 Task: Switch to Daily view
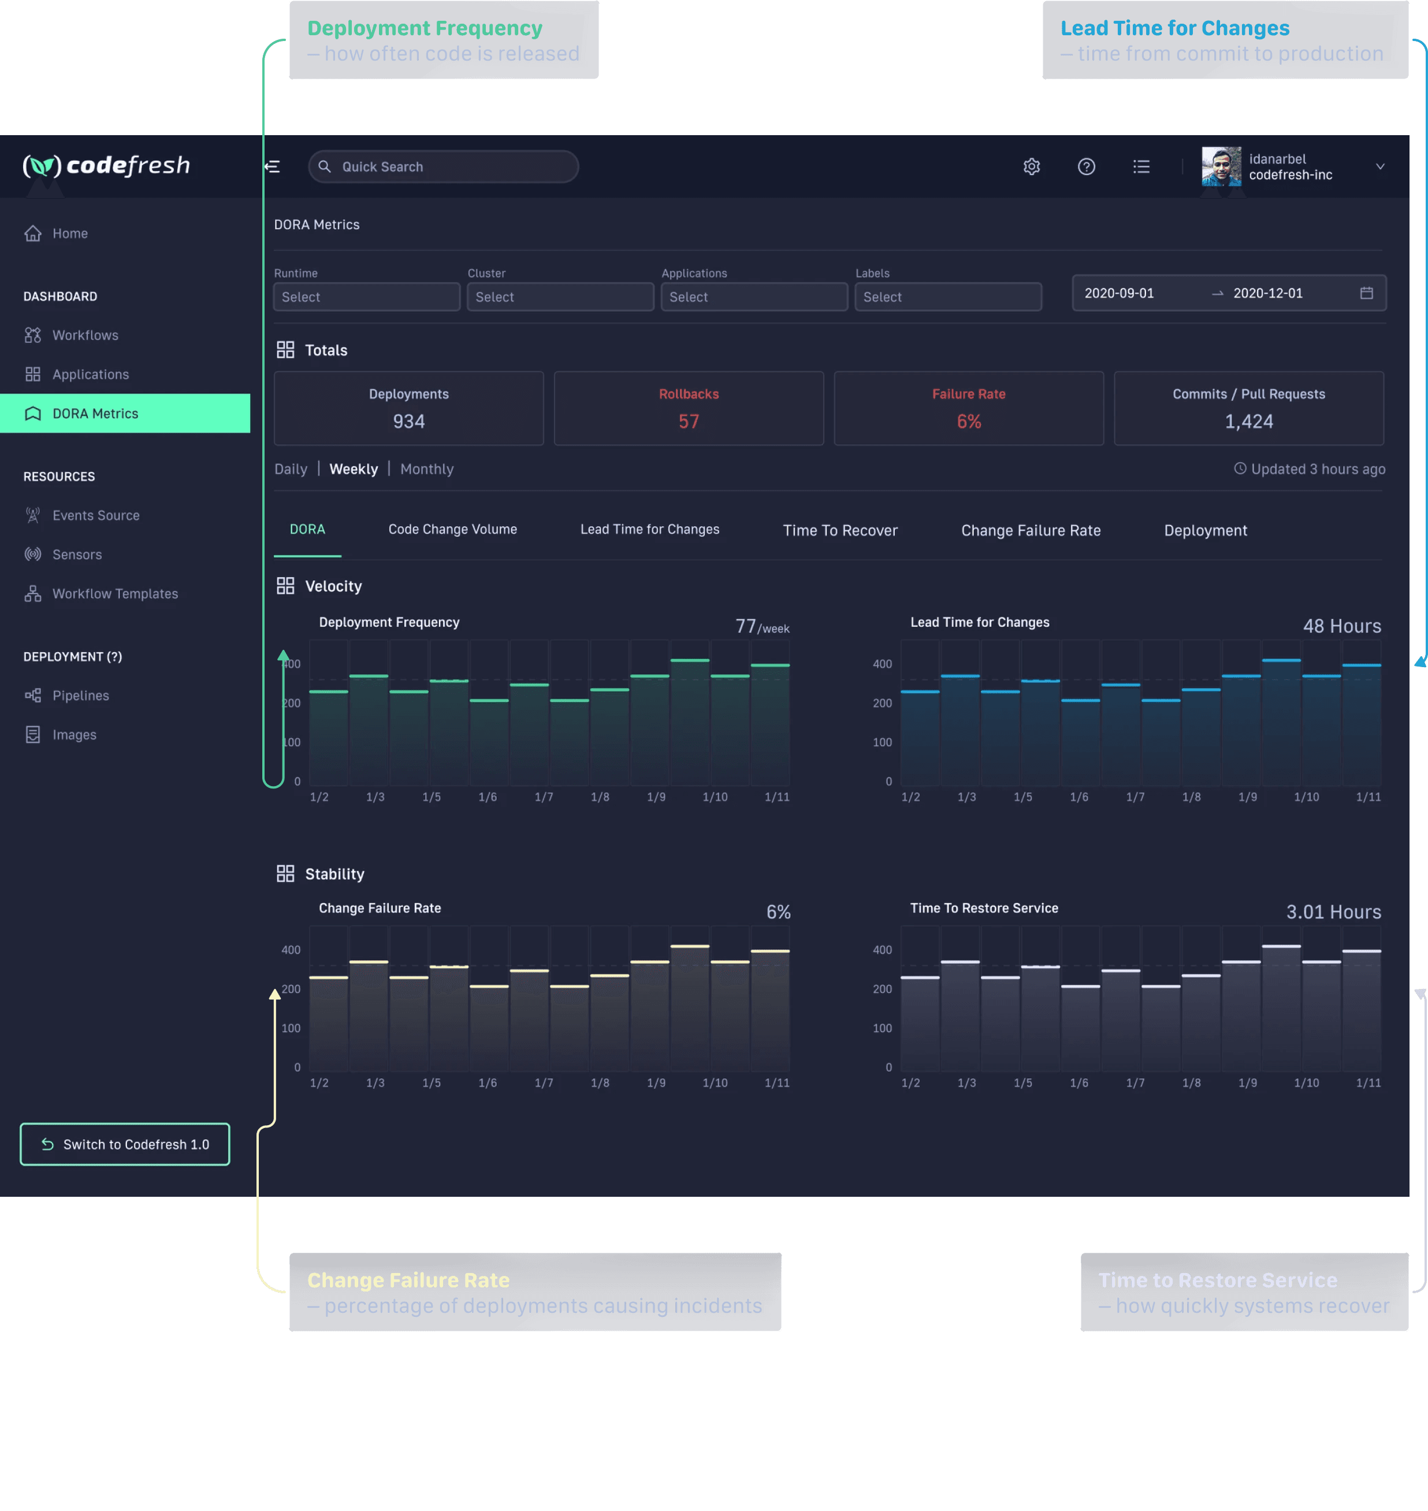(x=290, y=469)
